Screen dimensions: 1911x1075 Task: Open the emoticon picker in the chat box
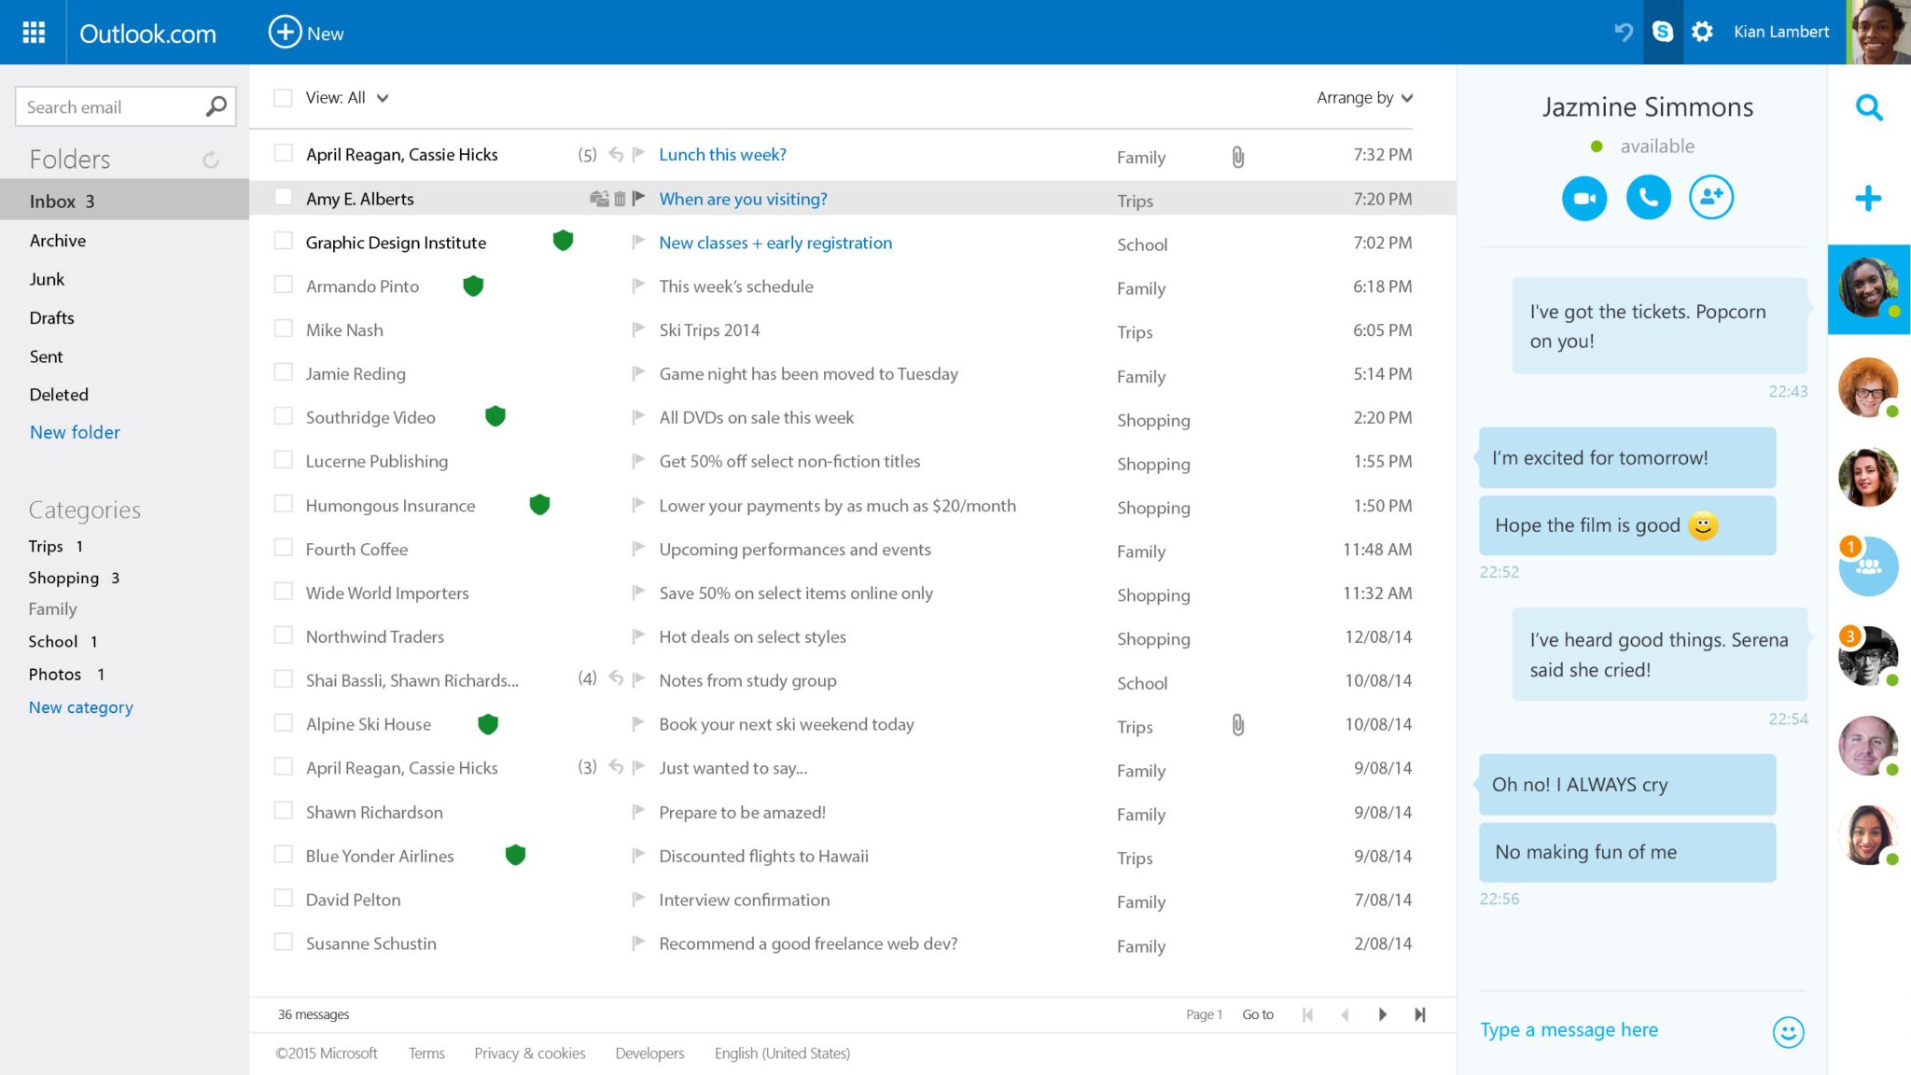(1787, 1032)
